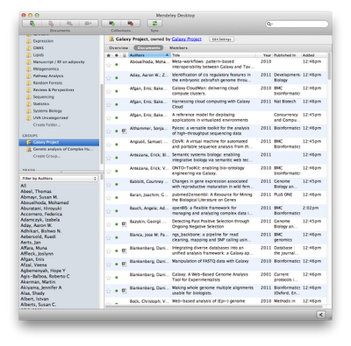The width and height of the screenshot is (351, 346).
Task: Sort by the Authors column header
Action: tap(149, 55)
